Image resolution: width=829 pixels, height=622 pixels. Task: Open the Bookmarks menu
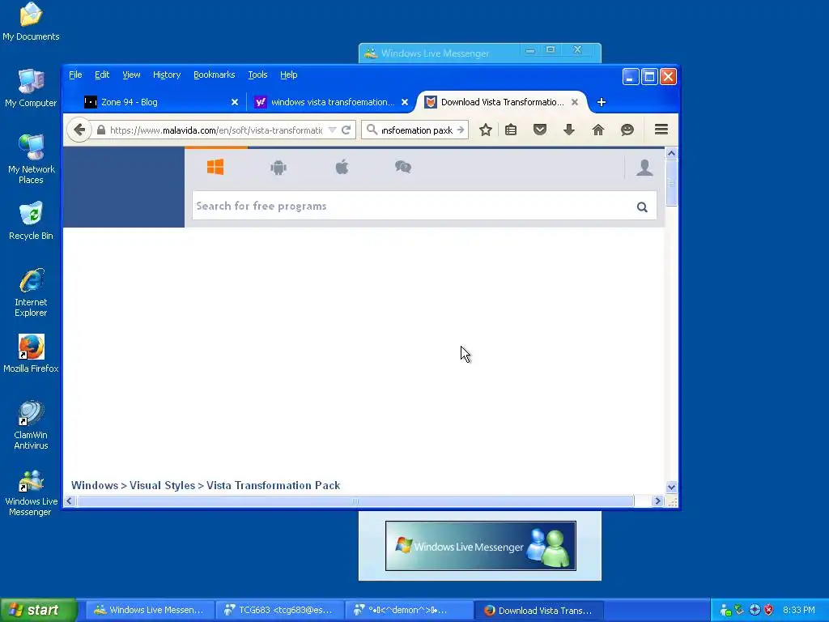click(x=214, y=75)
